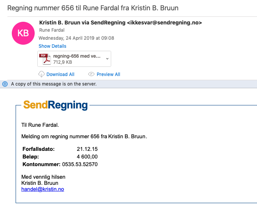Preview All attachments
The height and width of the screenshot is (215, 257).
pyautogui.click(x=109, y=74)
